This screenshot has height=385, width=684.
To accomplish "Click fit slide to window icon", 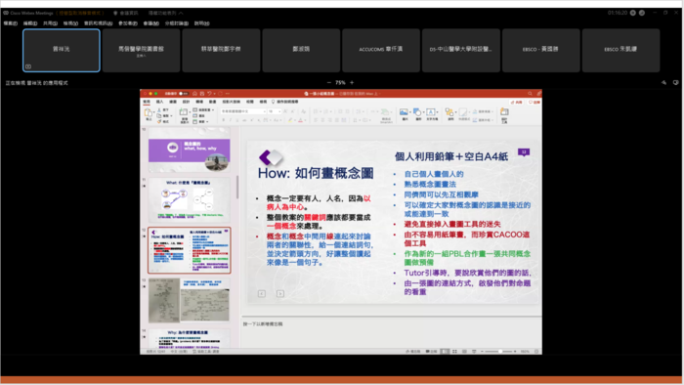I will tap(536, 352).
